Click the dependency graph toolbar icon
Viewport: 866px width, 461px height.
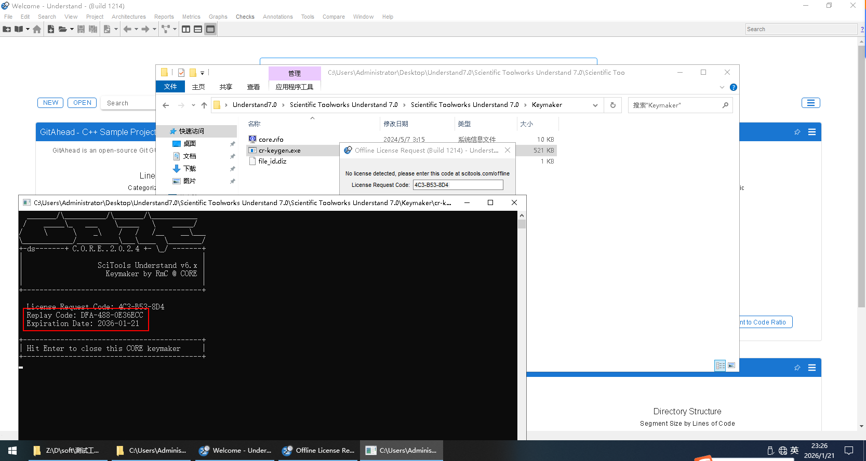[x=166, y=29]
